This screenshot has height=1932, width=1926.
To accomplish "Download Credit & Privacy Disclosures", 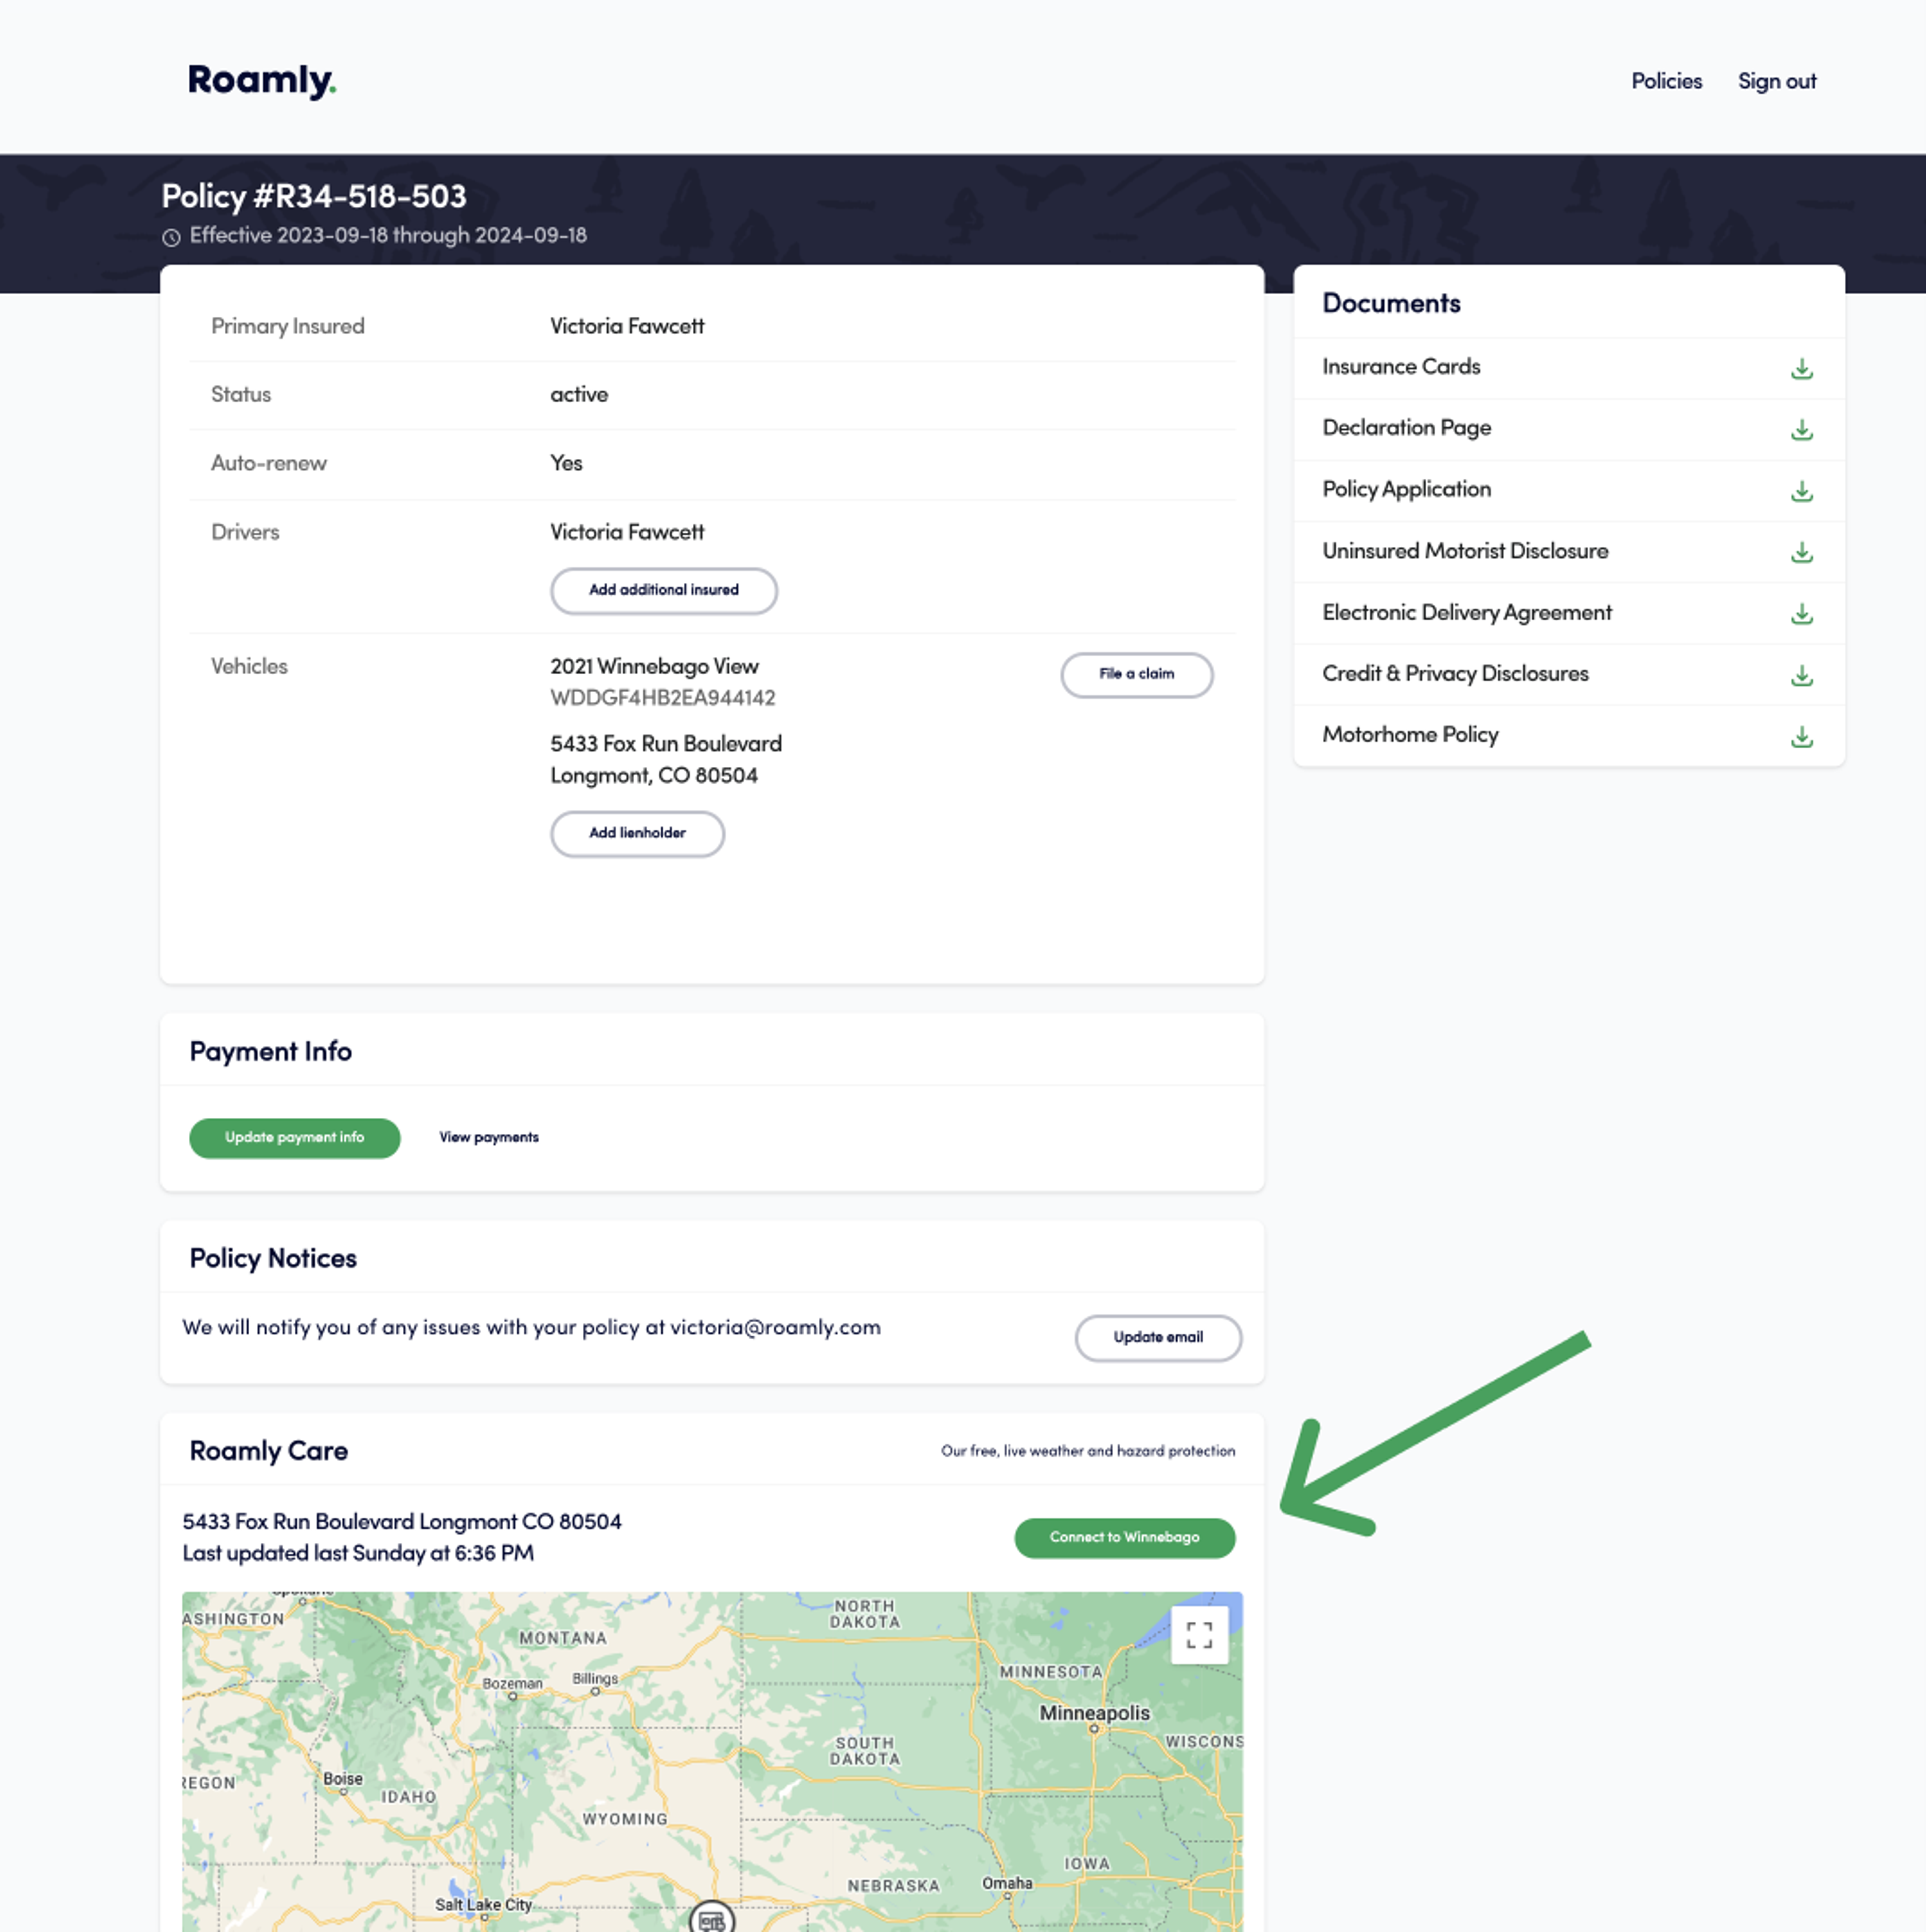I will coord(1801,675).
